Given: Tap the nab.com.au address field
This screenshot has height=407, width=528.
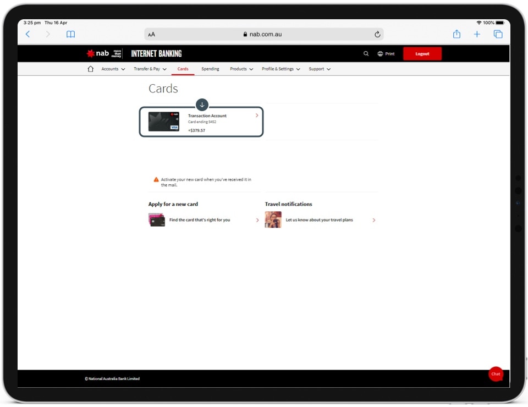Looking at the screenshot, I should 264,34.
